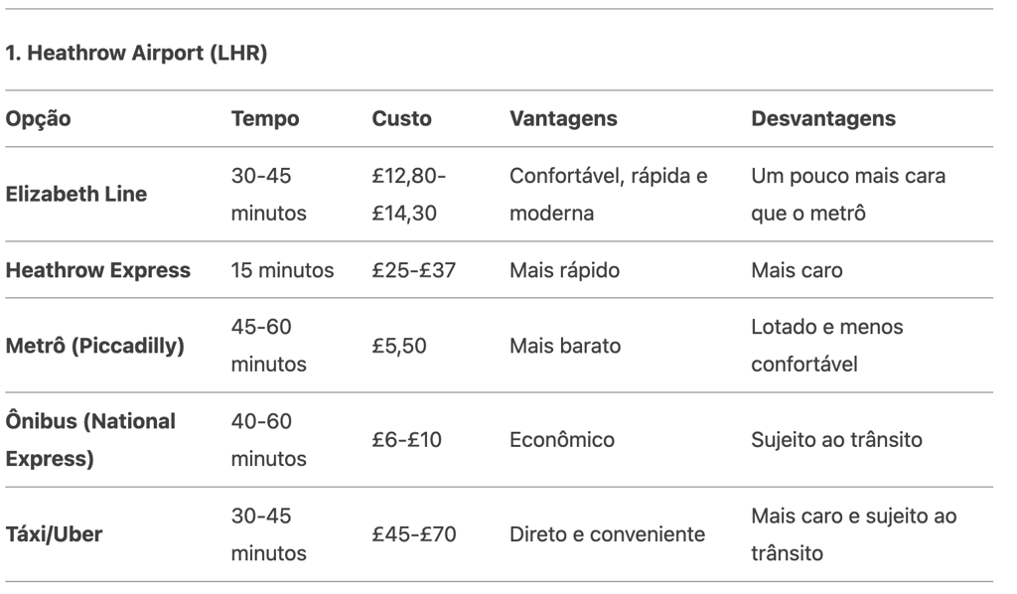This screenshot has height=594, width=1017.
Task: Click the £5,50 cost cell
Action: 399,346
